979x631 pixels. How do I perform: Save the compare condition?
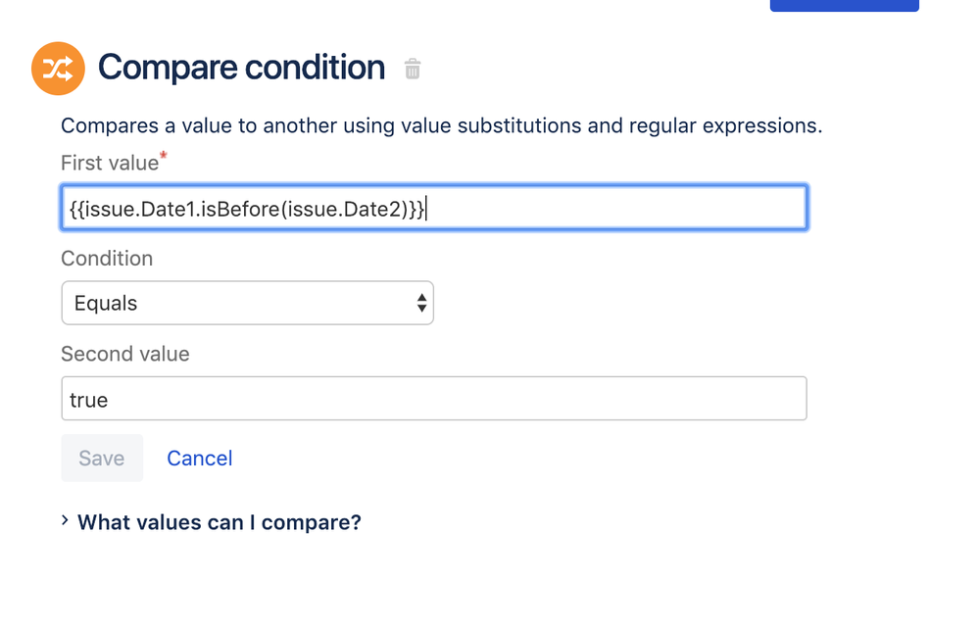pyautogui.click(x=102, y=459)
